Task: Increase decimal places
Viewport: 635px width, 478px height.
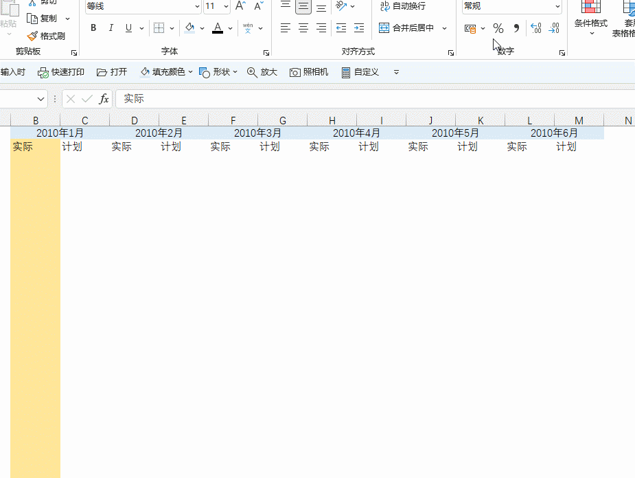Action: coord(535,28)
